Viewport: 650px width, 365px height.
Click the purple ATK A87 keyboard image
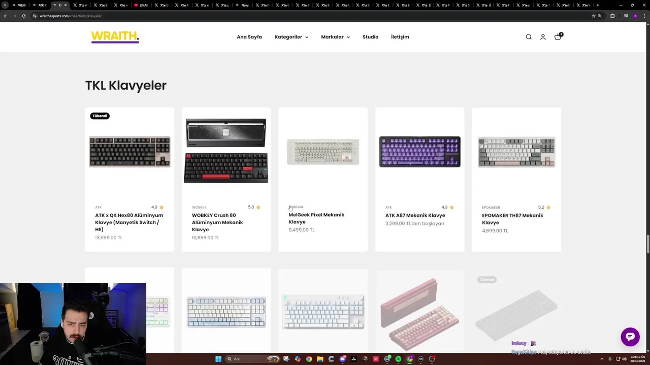[420, 152]
